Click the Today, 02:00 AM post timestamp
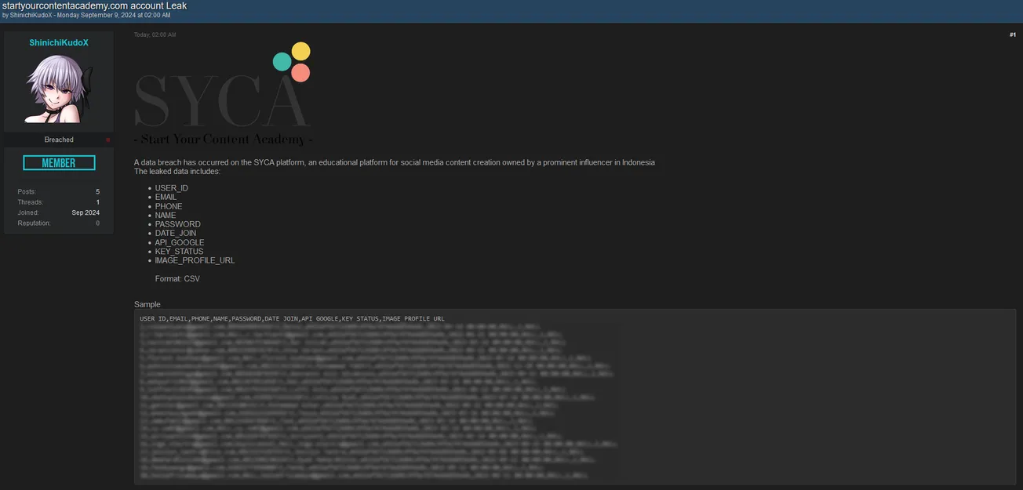The height and width of the screenshot is (490, 1023). [155, 34]
